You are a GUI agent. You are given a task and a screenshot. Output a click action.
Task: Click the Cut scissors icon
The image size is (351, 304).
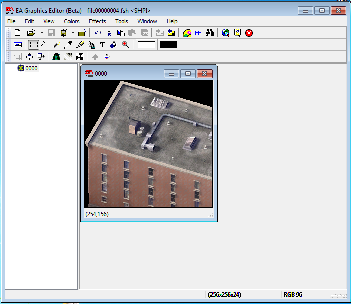tap(108, 33)
